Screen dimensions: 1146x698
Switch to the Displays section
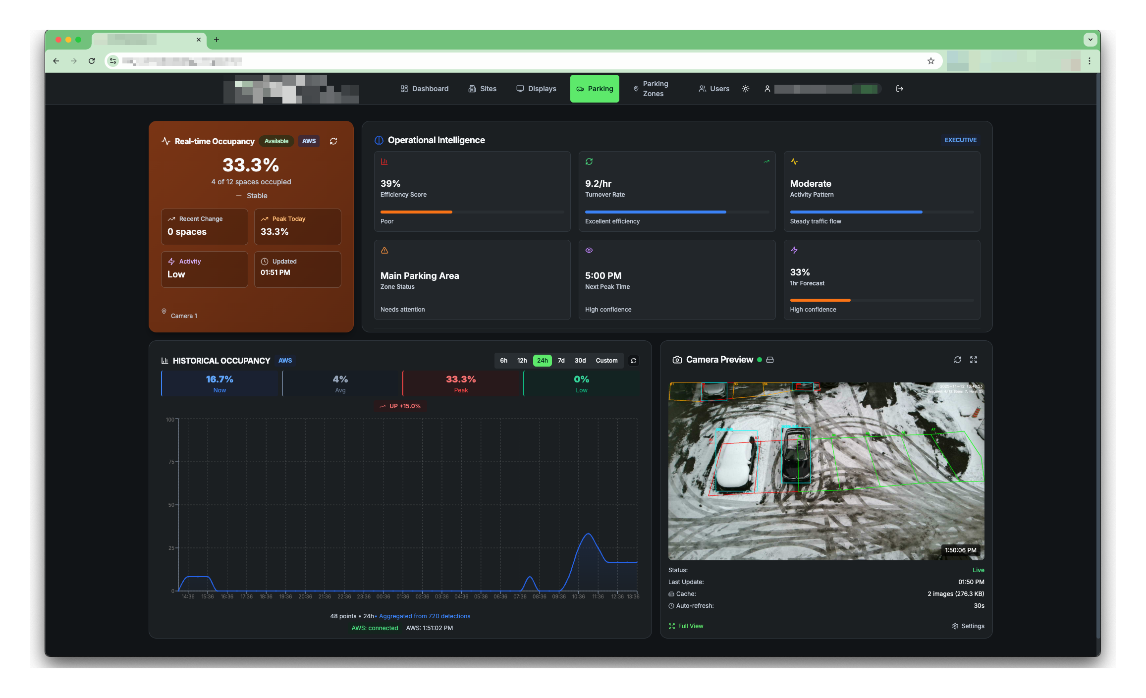click(x=536, y=89)
